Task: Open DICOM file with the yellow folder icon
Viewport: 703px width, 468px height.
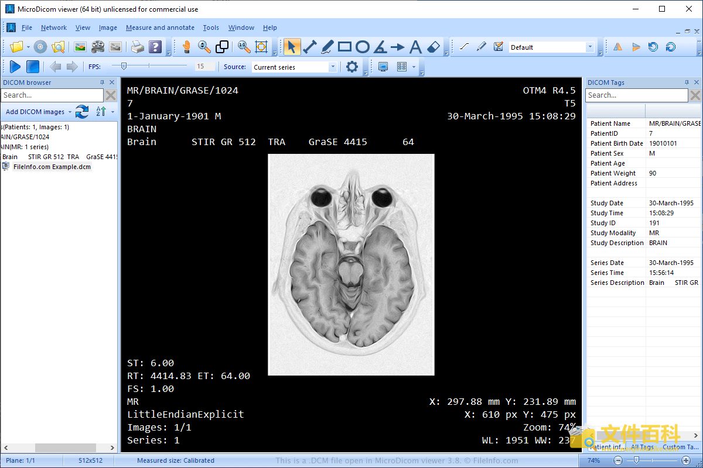Action: (x=16, y=47)
